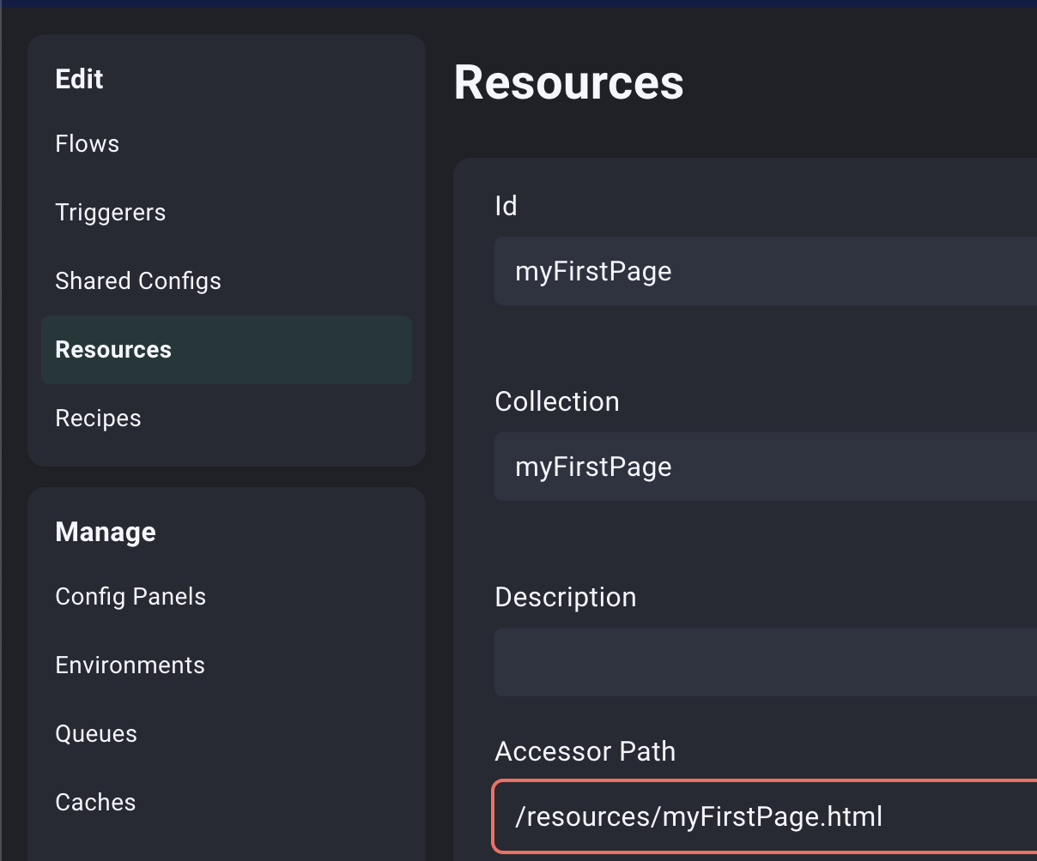The width and height of the screenshot is (1037, 861).
Task: Open the Caches management page
Action: point(95,802)
